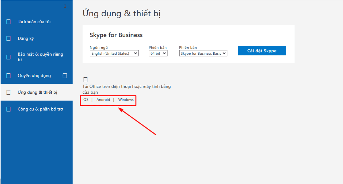Open the iOS download link
Viewport: 343px width, 184px height.
[x=85, y=100]
